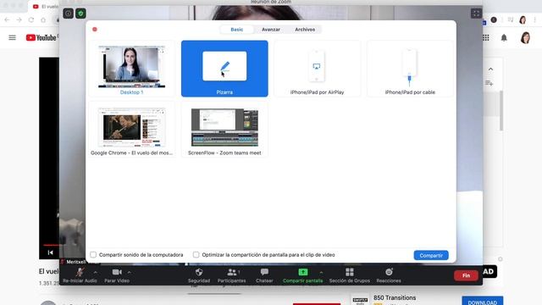Click the Re-iniciar Audio microphone icon
542x305 pixels.
tap(80, 272)
